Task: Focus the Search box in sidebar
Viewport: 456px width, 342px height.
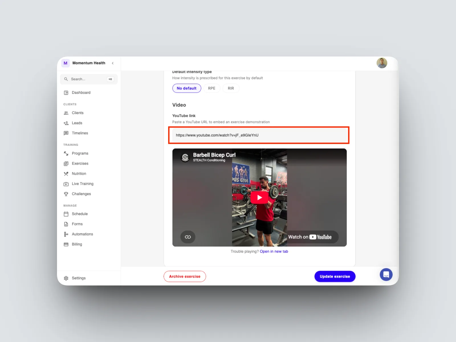Action: point(89,79)
